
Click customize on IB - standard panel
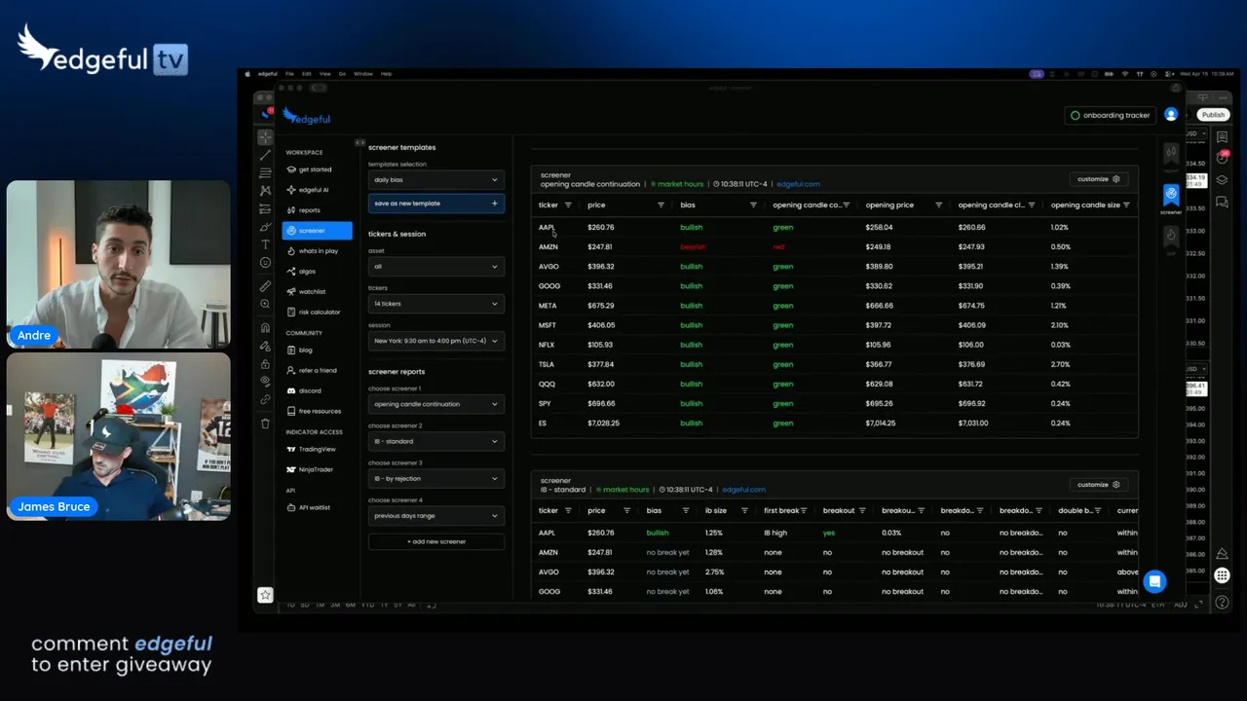1098,485
